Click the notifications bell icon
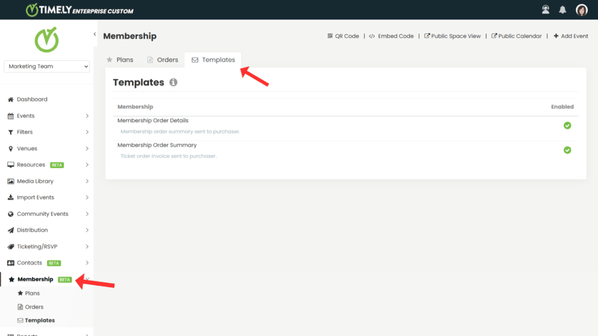This screenshot has width=598, height=336. pyautogui.click(x=563, y=10)
